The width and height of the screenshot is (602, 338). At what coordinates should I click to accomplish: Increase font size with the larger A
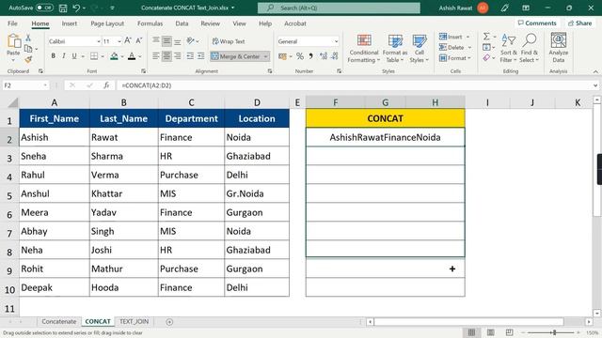click(x=128, y=40)
